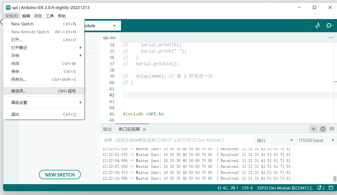337x195 pixels.
Task: Open the 文件(F) menu
Action: [x=11, y=16]
